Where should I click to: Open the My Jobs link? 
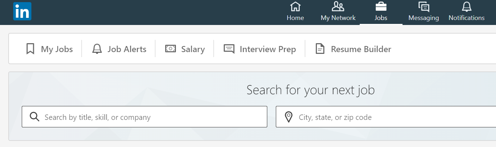tap(57, 49)
